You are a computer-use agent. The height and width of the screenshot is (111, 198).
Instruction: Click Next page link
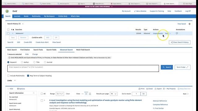(x=186, y=94)
